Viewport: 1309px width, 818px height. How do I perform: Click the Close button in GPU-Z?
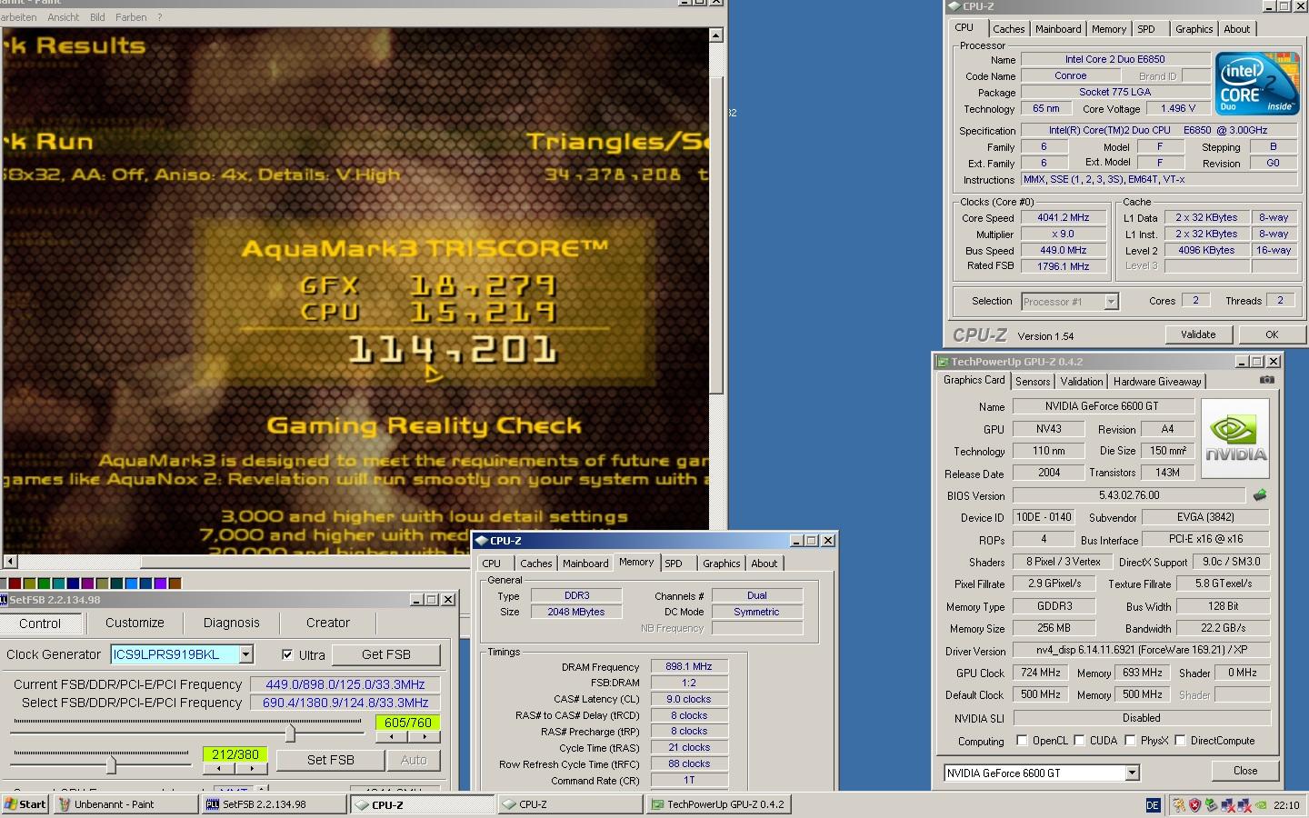pos(1245,771)
